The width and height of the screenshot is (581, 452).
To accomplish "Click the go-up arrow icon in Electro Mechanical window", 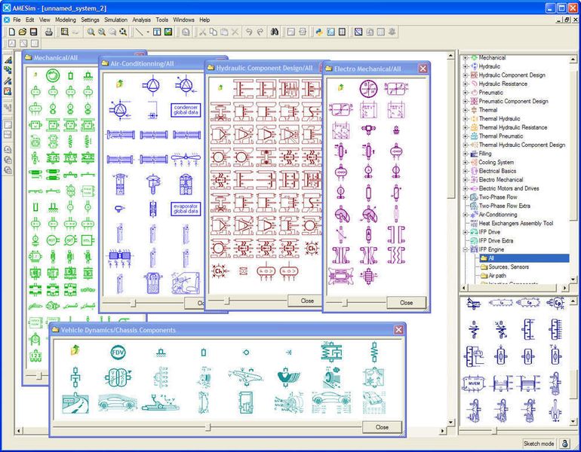I will point(341,87).
